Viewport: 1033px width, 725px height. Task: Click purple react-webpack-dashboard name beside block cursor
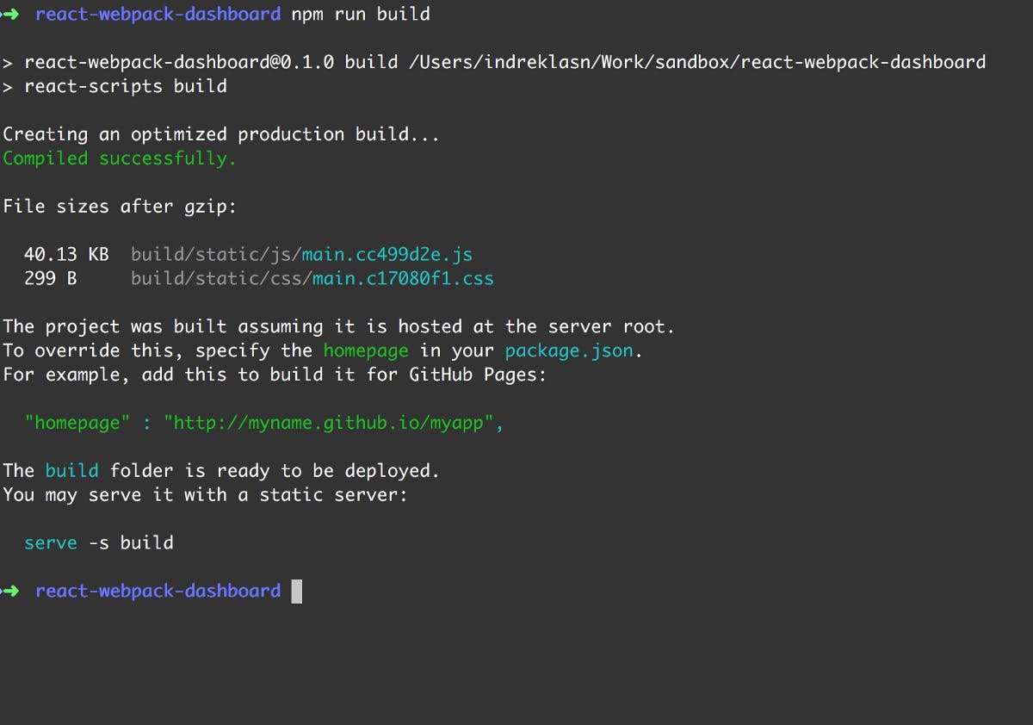pos(158,591)
